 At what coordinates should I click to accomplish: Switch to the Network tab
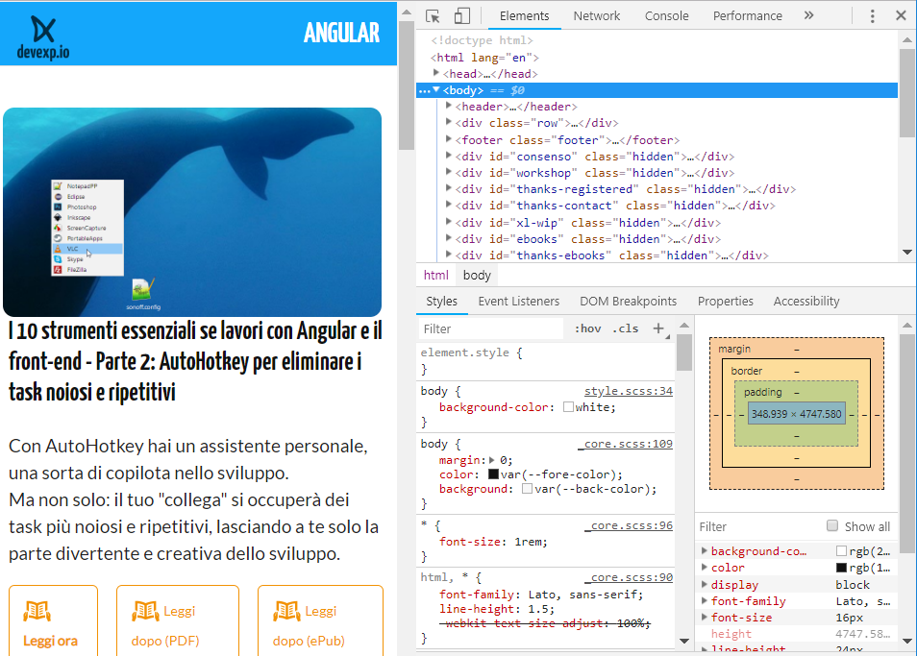[597, 15]
